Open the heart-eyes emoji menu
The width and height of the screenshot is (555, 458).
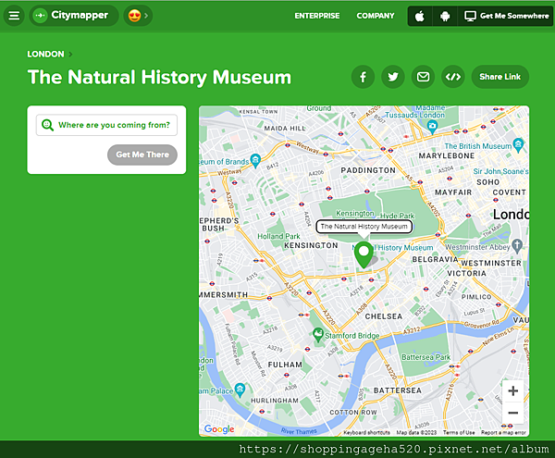click(x=138, y=16)
